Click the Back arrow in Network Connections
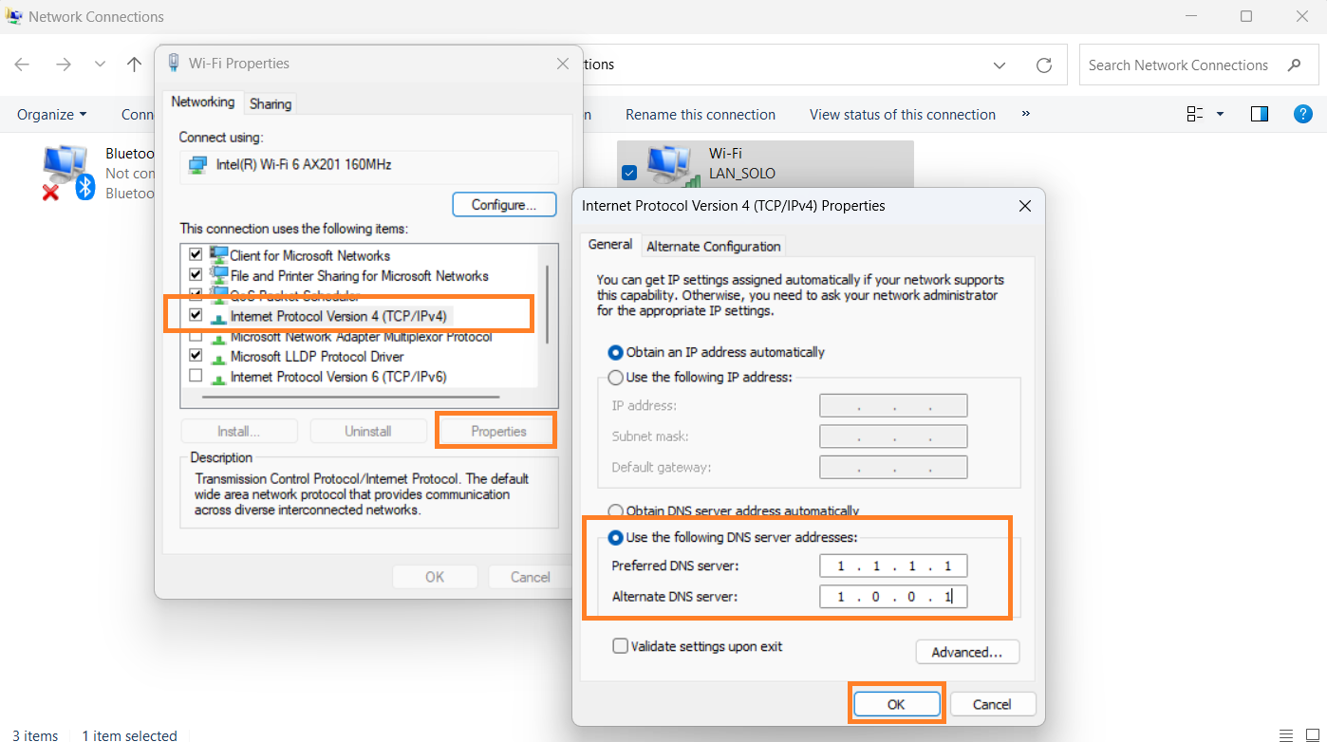1327x742 pixels. point(22,65)
